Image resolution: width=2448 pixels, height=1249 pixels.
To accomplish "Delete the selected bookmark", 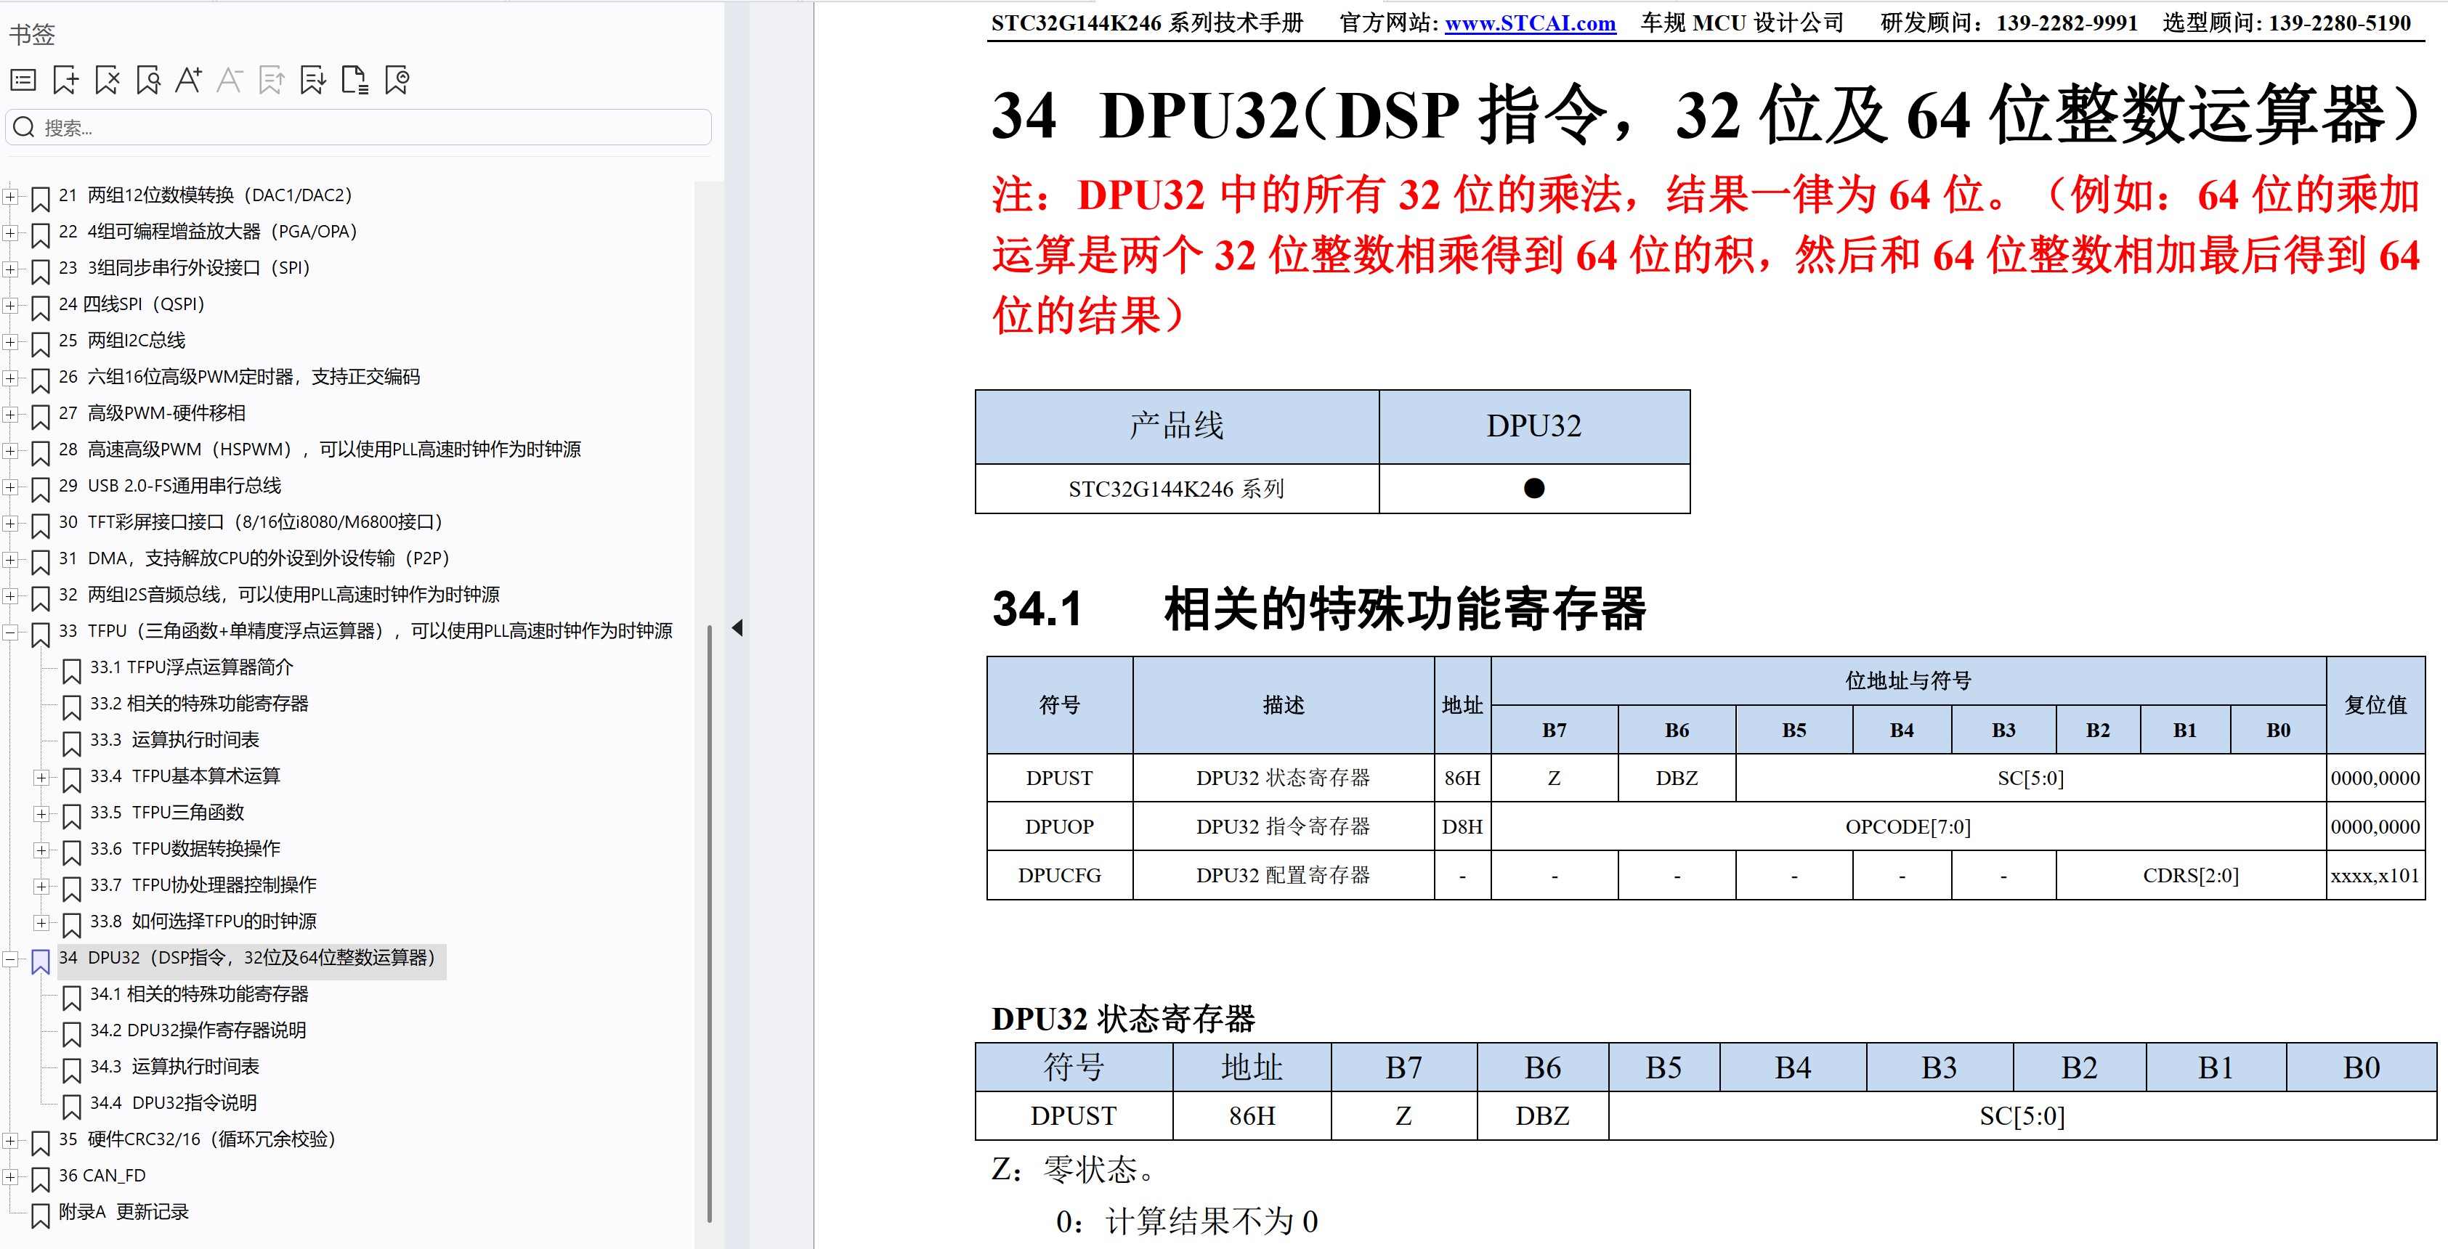I will click(107, 80).
